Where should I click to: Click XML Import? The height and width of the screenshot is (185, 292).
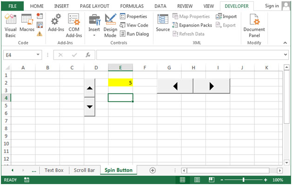coord(226,16)
